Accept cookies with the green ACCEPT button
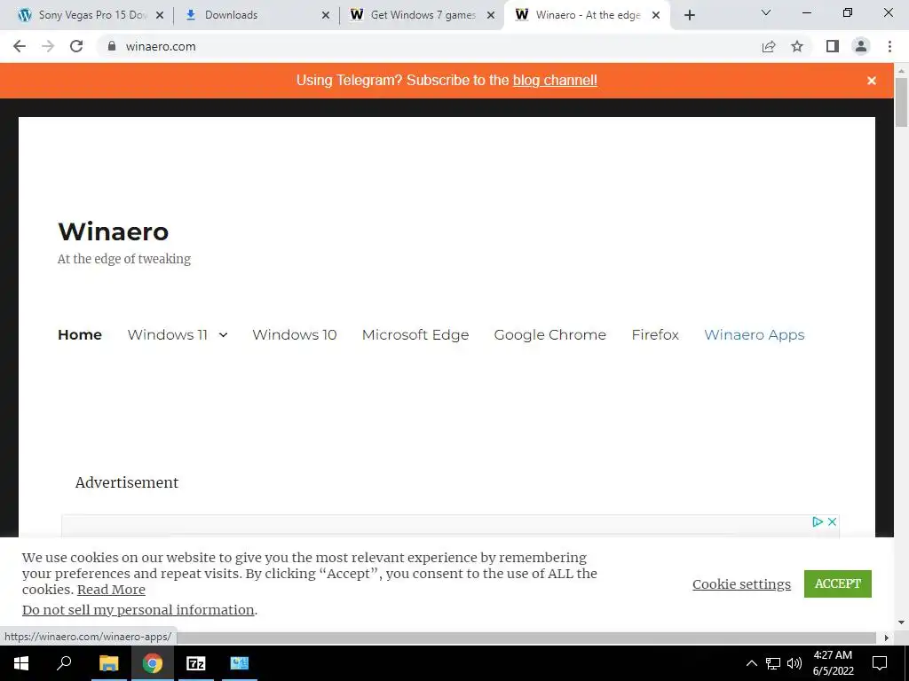 pyautogui.click(x=838, y=583)
